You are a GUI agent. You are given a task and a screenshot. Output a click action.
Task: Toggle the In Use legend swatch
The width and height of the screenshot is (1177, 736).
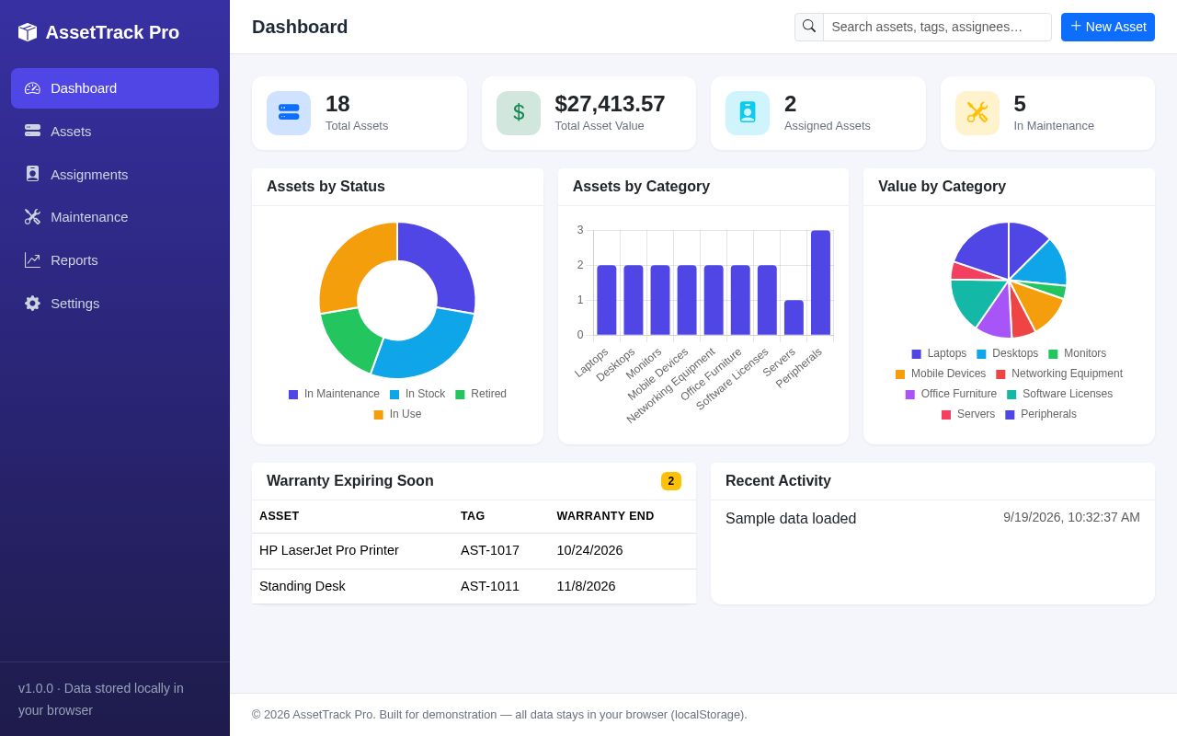378,414
